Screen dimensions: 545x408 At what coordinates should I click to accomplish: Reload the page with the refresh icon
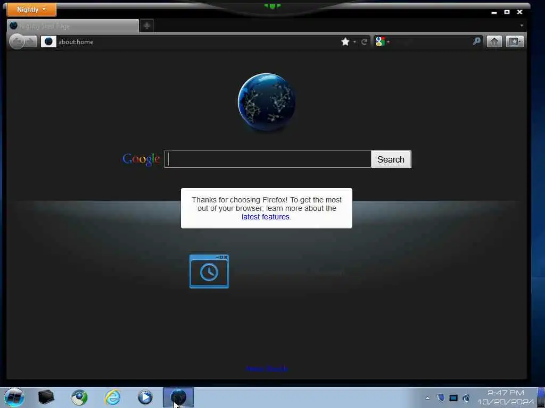click(364, 42)
